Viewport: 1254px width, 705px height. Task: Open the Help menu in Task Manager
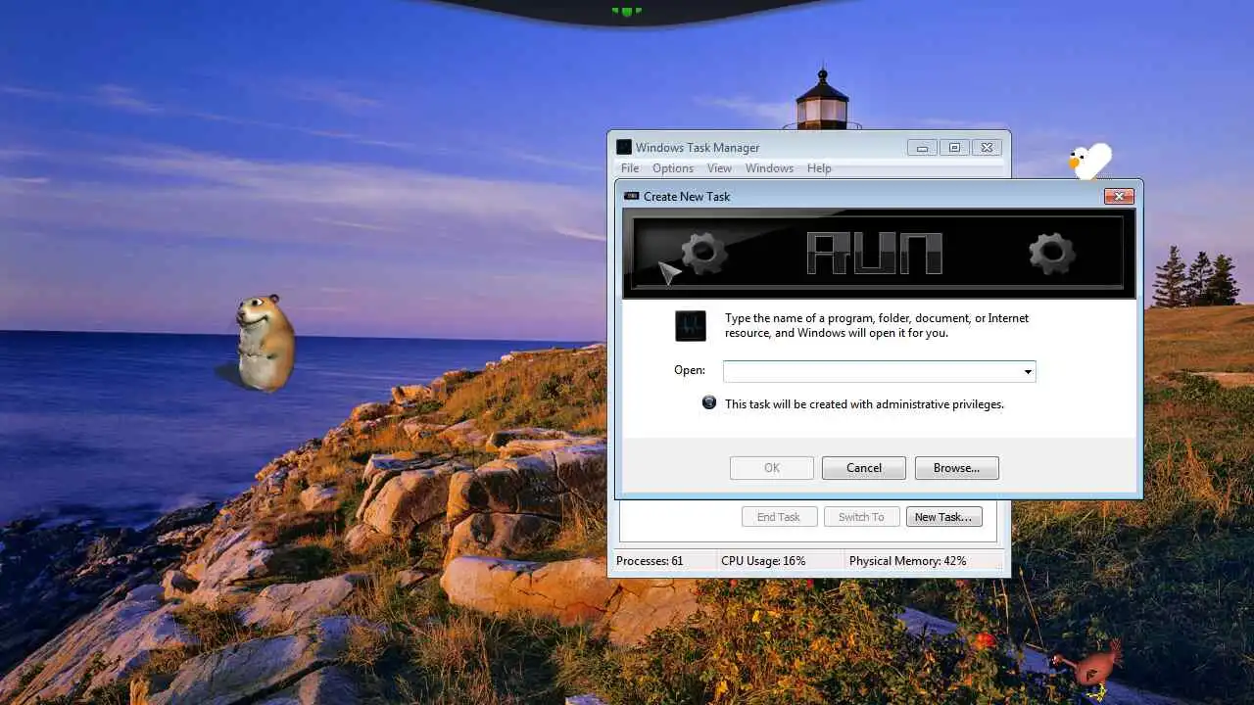[x=819, y=168]
